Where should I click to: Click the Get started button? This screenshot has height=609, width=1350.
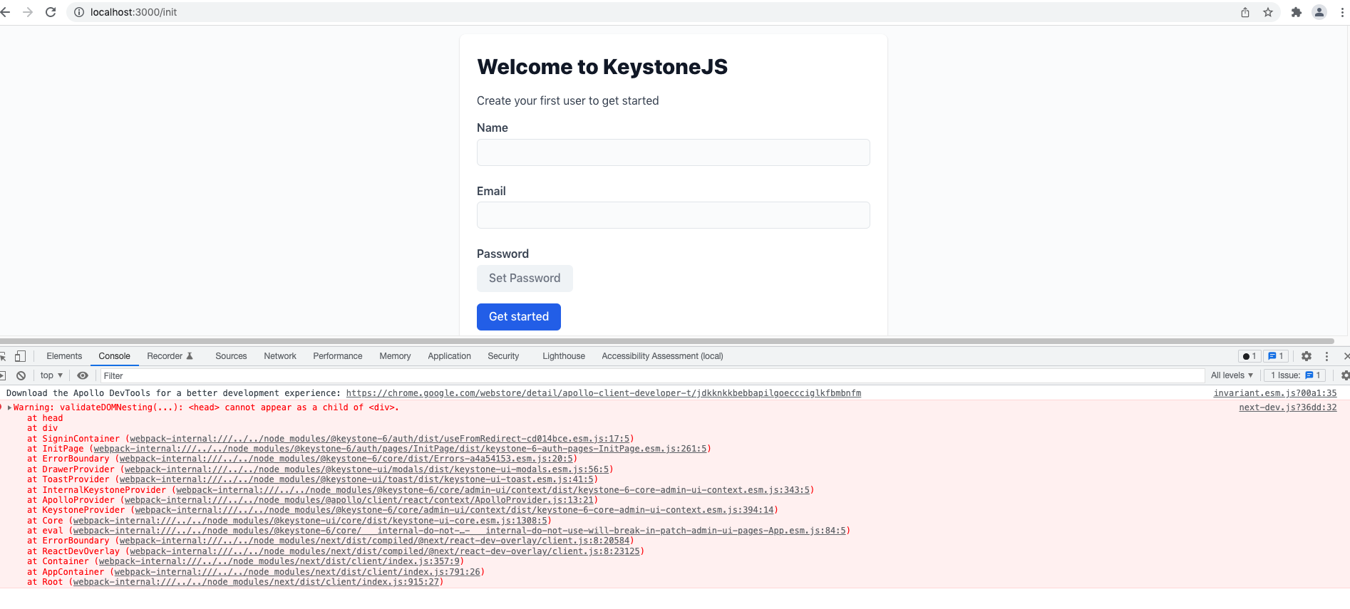[519, 317]
